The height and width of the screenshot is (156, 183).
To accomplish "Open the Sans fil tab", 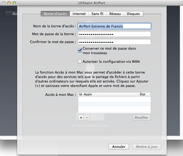I will click(x=97, y=14).
